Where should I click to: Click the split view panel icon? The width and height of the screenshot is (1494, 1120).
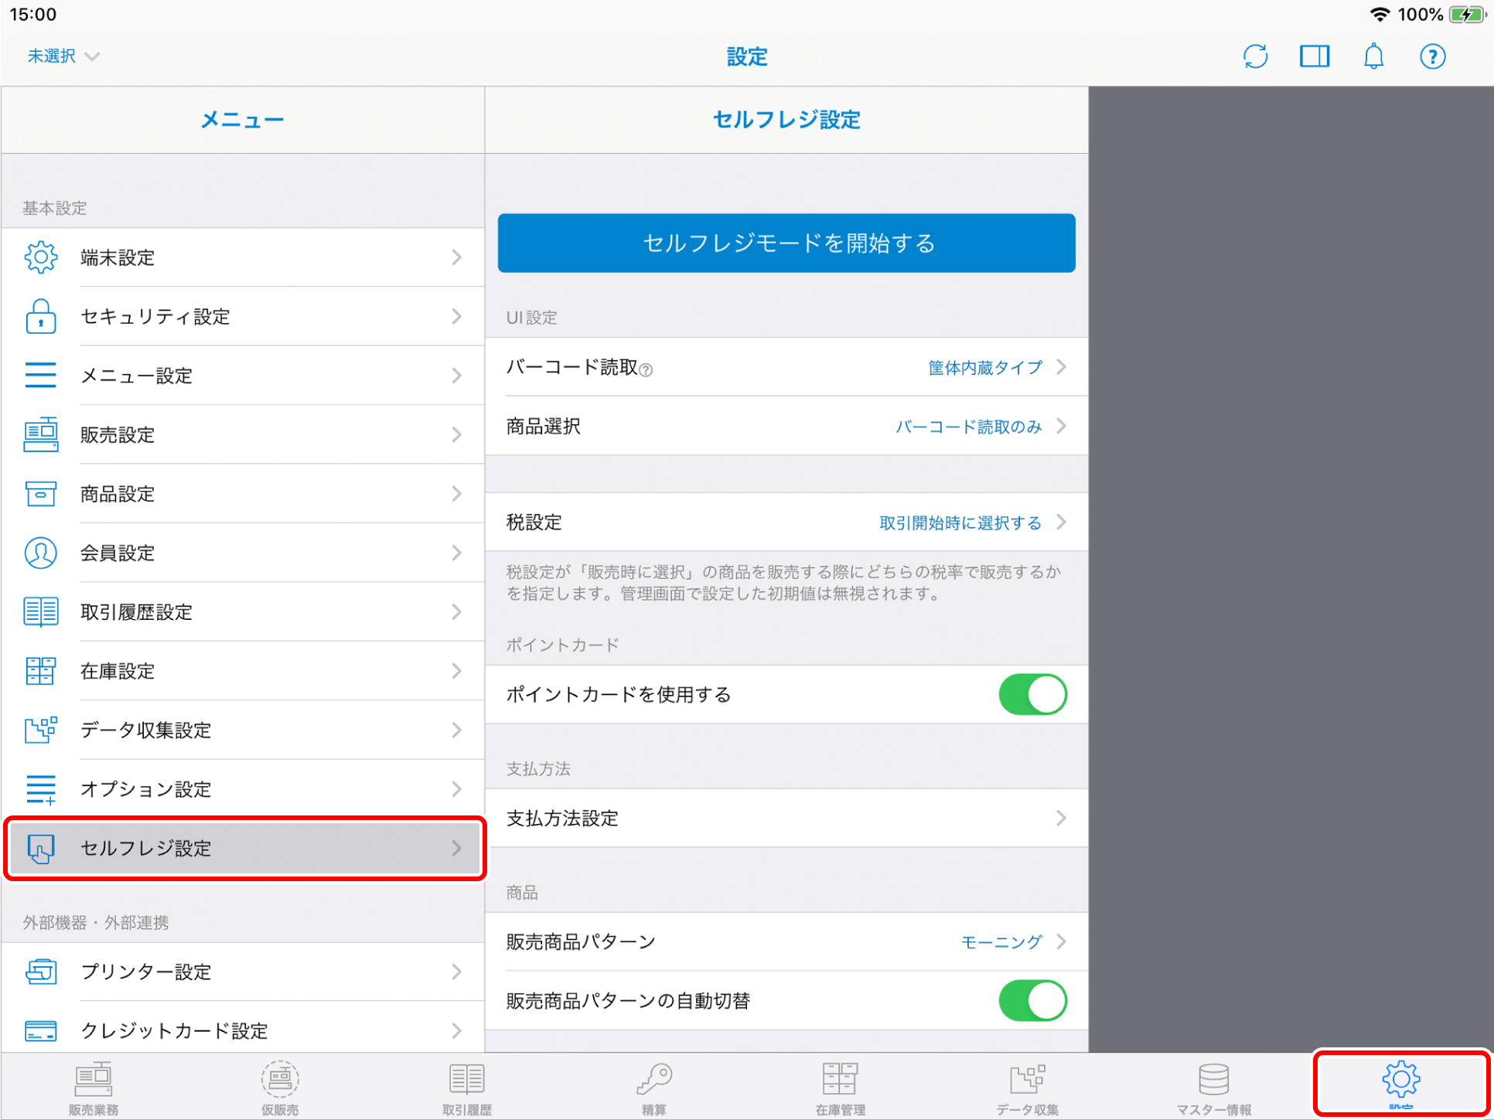click(1314, 56)
